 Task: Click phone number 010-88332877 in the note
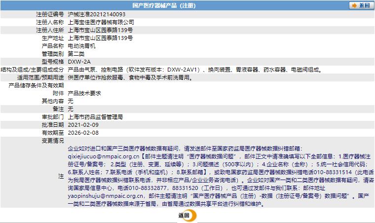tap(148, 188)
